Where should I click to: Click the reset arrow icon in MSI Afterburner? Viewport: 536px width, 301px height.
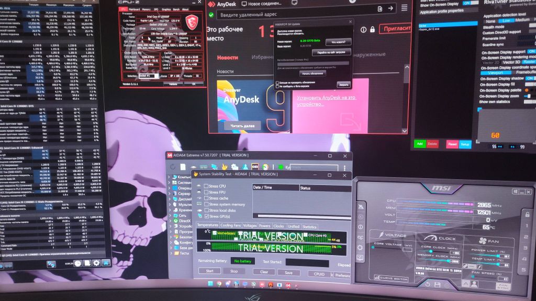(x=428, y=284)
